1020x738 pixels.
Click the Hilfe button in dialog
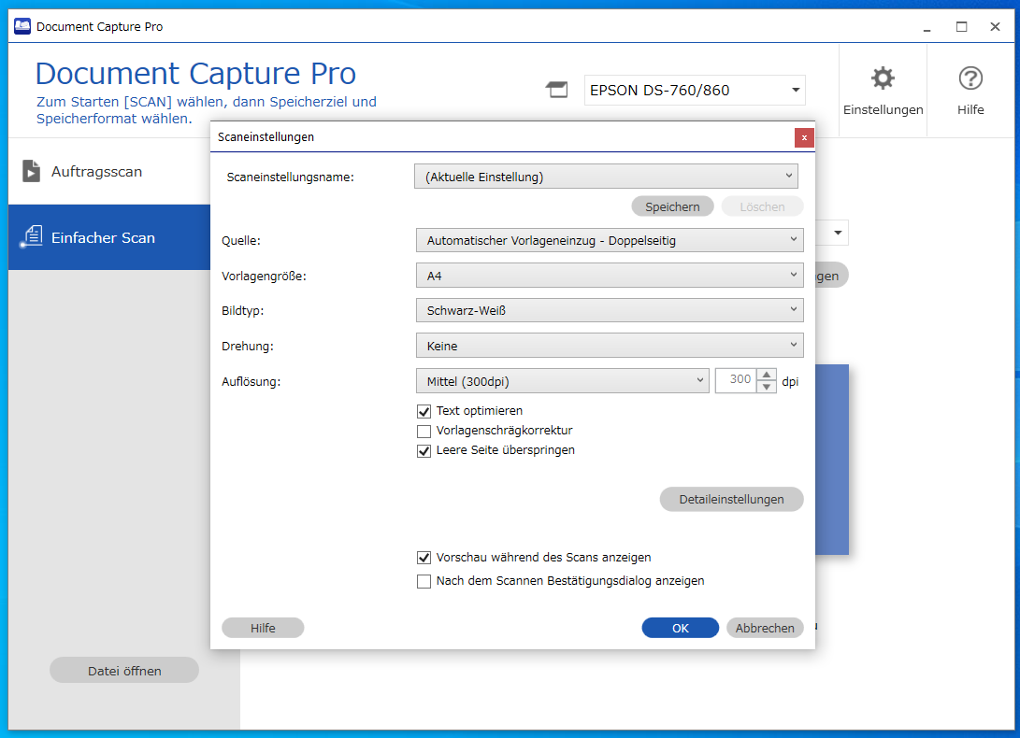pos(263,628)
